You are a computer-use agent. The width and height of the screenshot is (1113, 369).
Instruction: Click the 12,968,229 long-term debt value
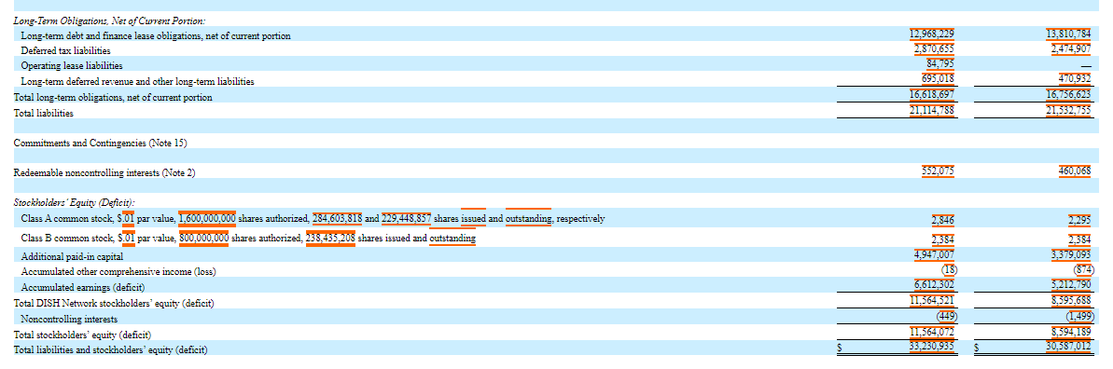[932, 34]
